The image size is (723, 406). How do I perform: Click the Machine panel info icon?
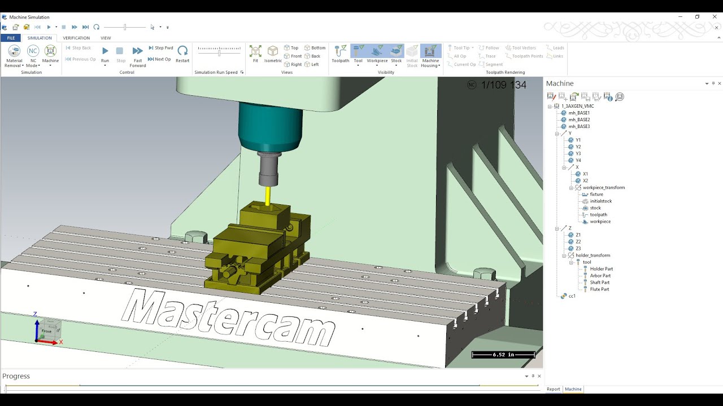(608, 97)
